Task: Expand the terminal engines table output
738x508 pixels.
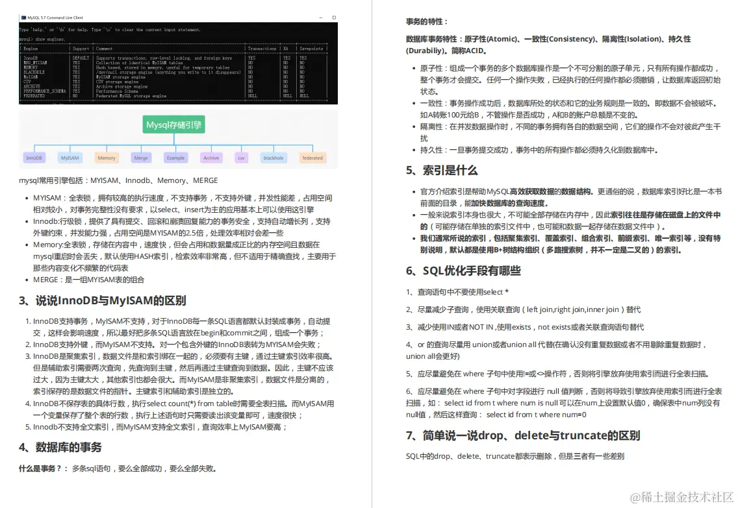Action: point(178,71)
